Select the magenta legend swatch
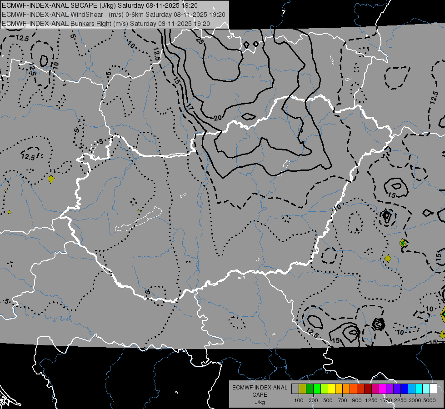445x409 pixels. [383, 389]
